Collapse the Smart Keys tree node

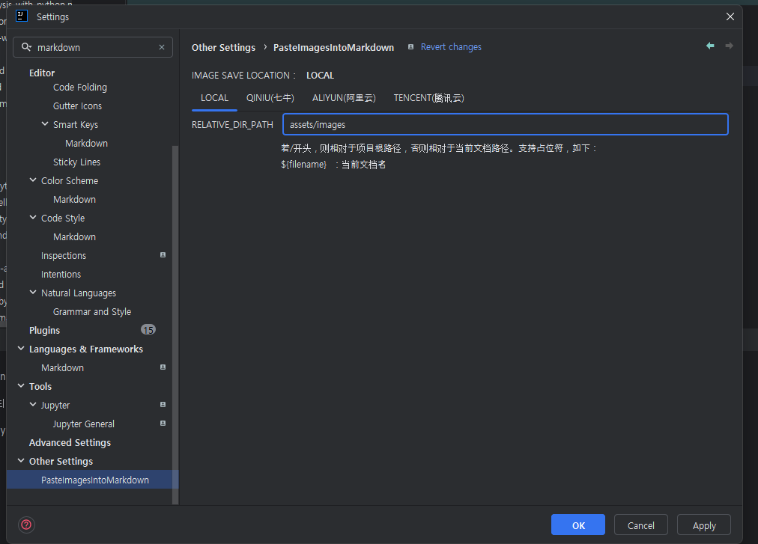tap(45, 124)
